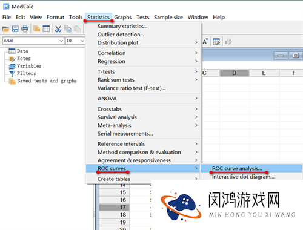The height and width of the screenshot is (230, 303).
Task: Select the Notes pencil icon in tree
Action: (12, 59)
